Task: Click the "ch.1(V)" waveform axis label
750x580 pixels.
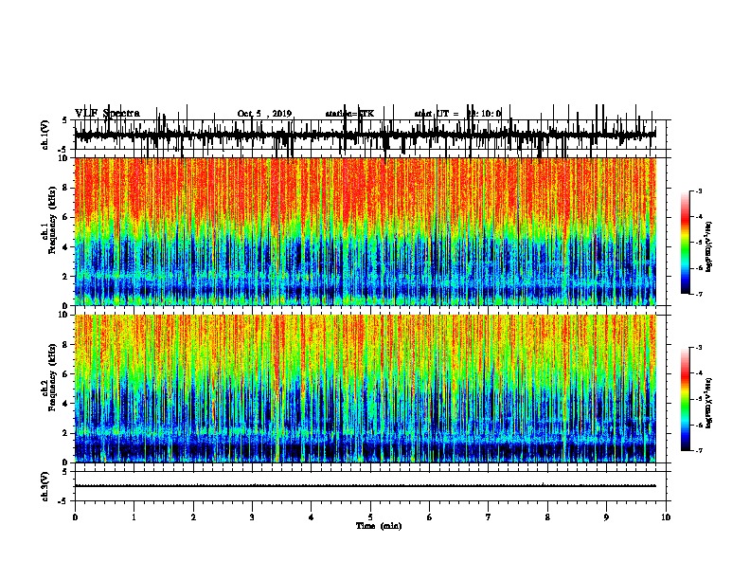Action: tap(45, 135)
